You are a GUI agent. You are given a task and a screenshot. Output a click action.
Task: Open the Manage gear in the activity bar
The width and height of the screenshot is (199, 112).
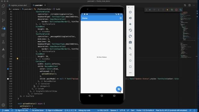pyautogui.click(x=3, y=105)
